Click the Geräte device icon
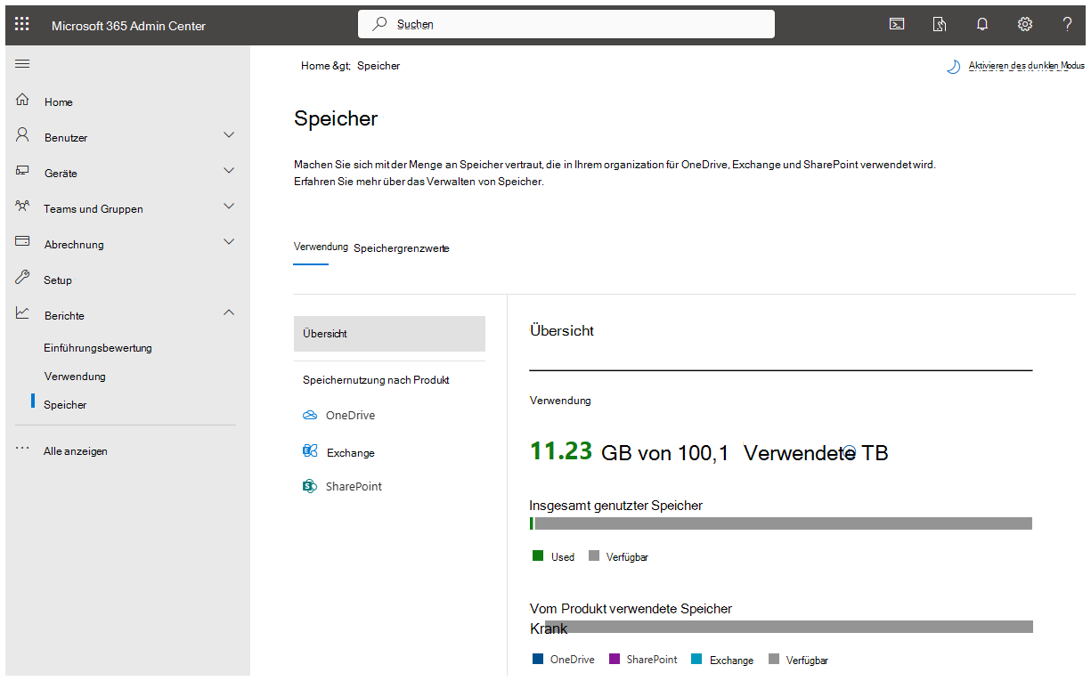Screen dimensions: 1091x681 [x=23, y=171]
